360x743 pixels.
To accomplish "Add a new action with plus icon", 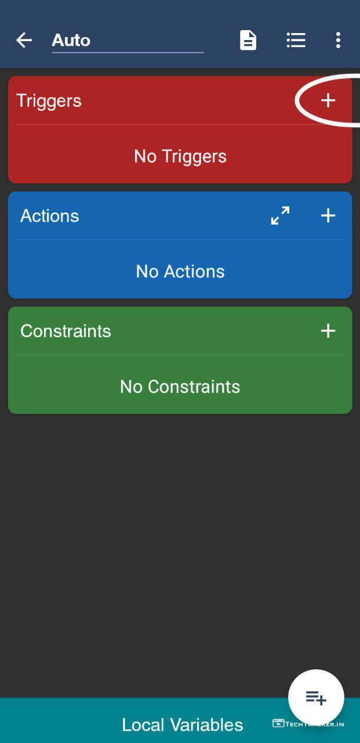I will coord(328,215).
